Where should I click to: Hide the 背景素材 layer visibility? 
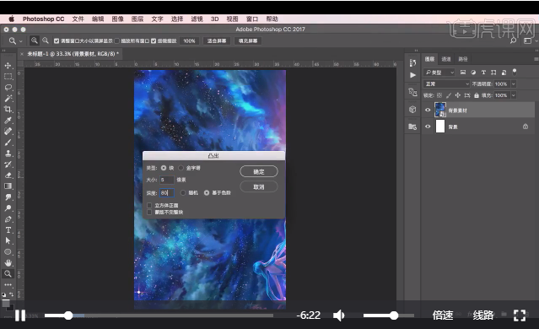coord(428,110)
